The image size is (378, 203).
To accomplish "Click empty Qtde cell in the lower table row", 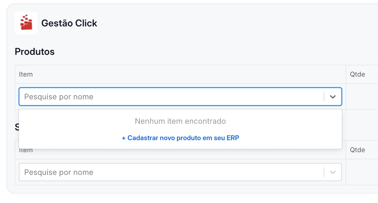I will [x=362, y=172].
